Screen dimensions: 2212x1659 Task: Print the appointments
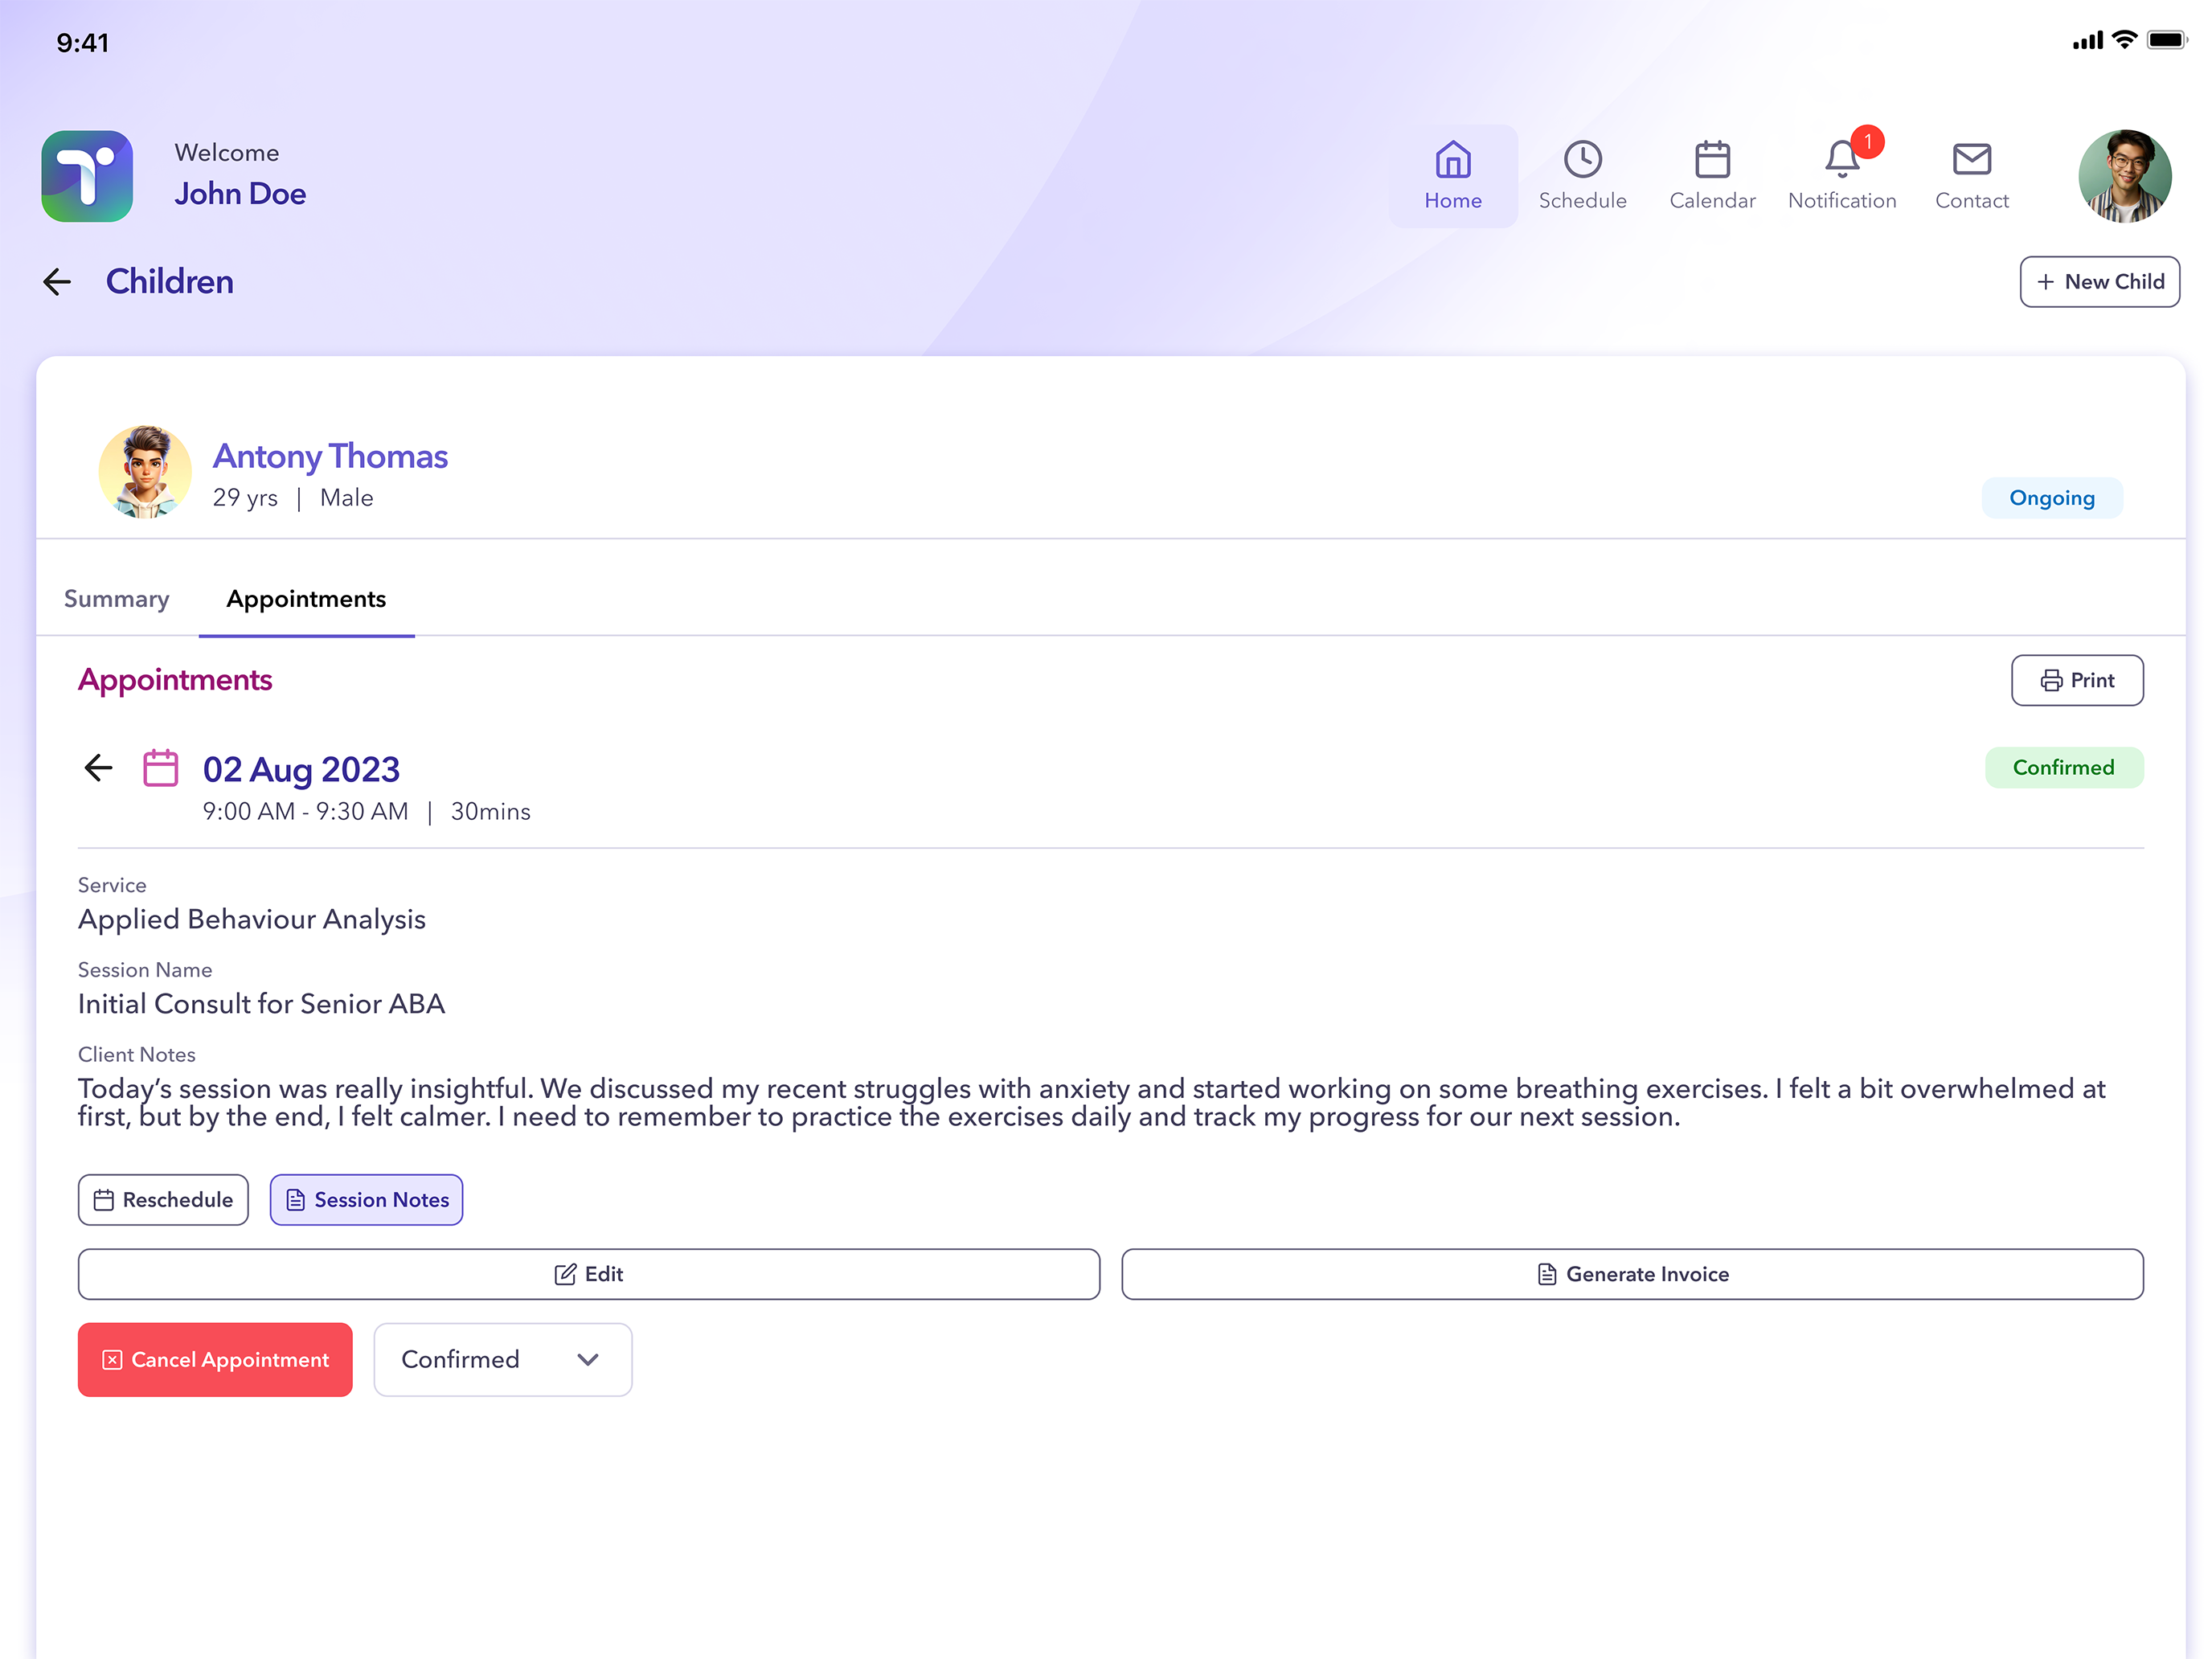pyautogui.click(x=2077, y=680)
